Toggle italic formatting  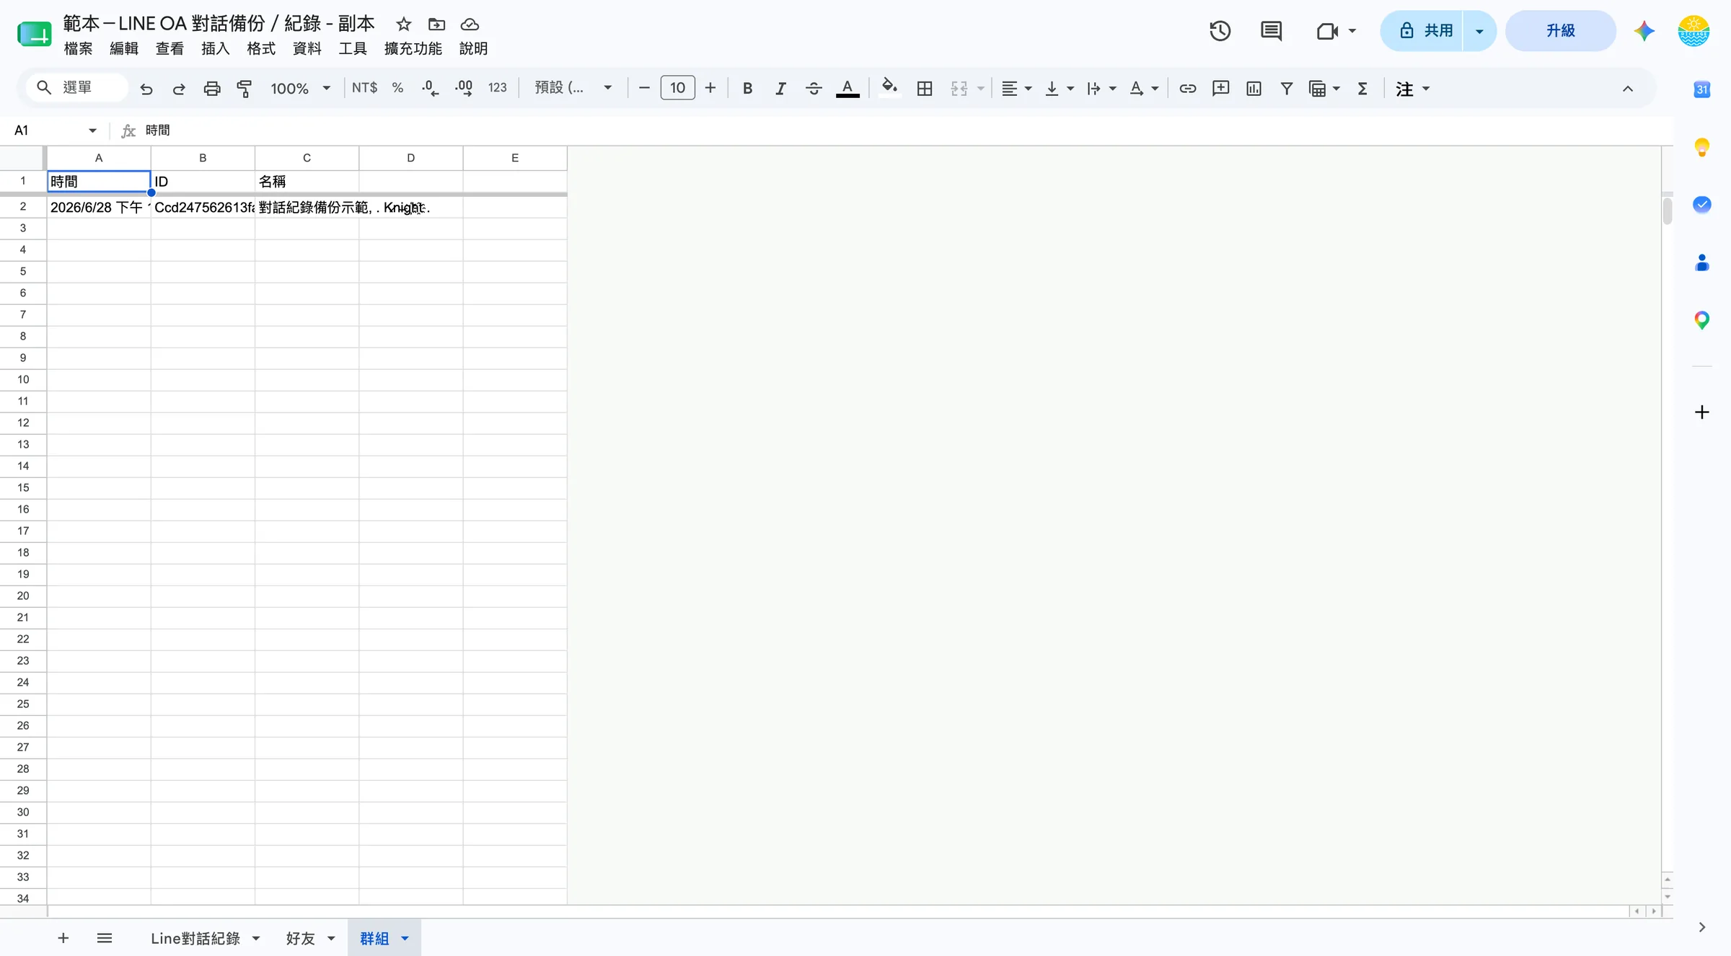[x=780, y=89]
